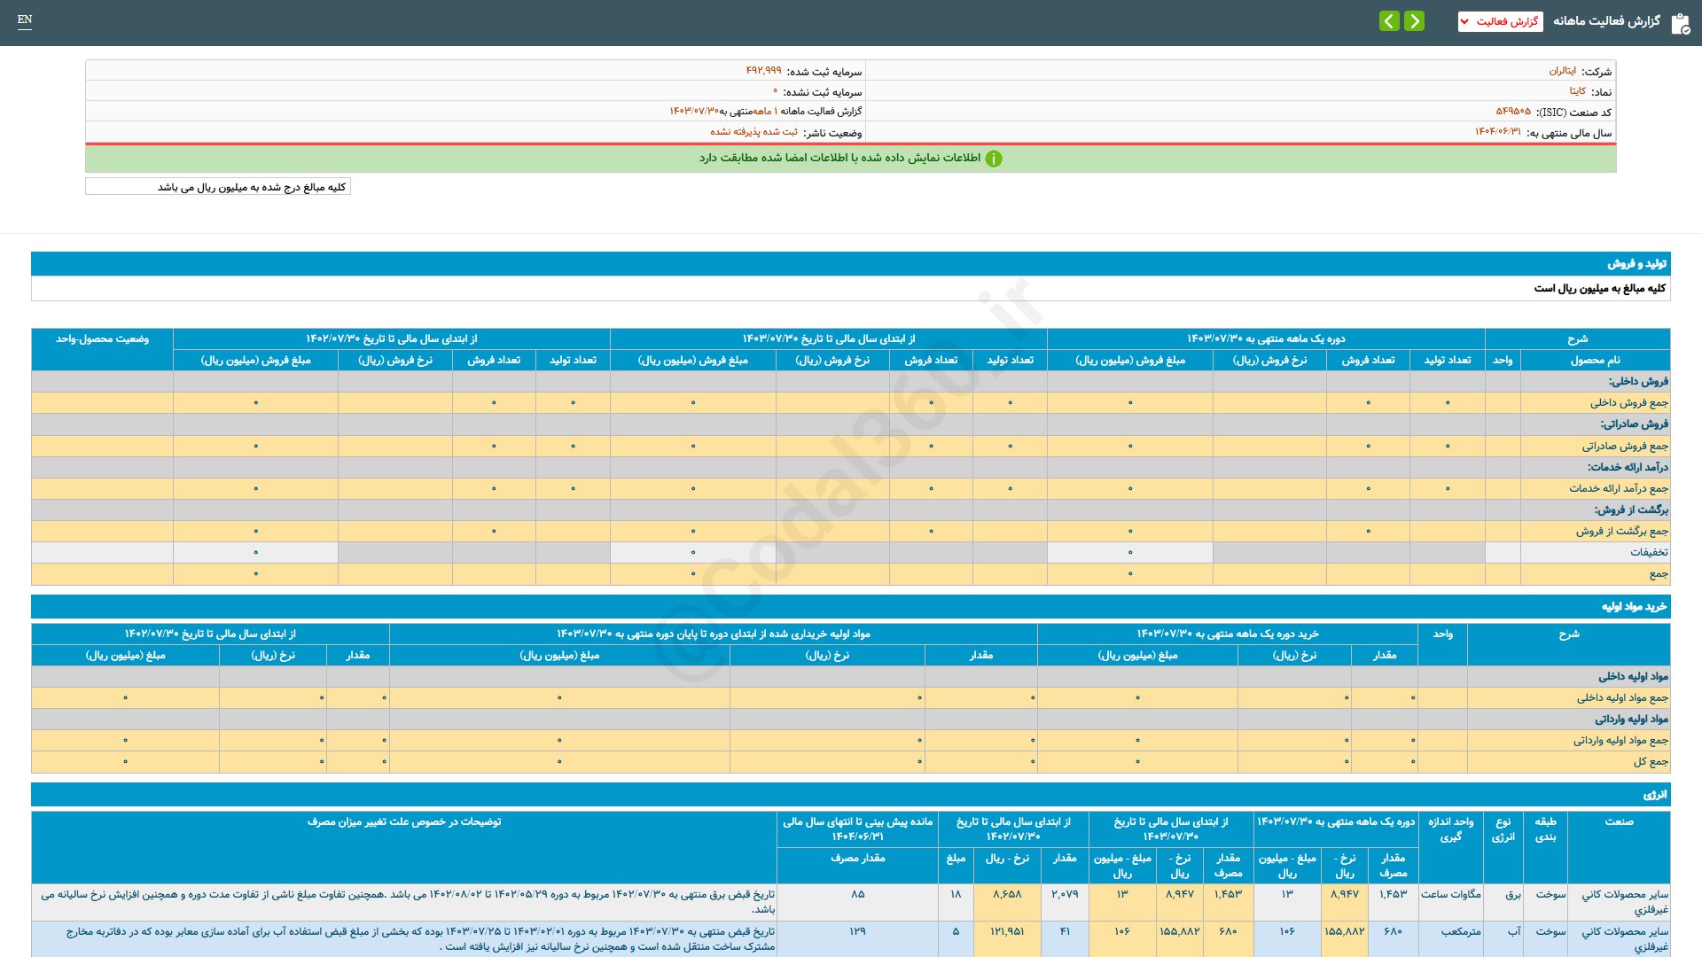Select the تخفیفات row label

click(1648, 552)
